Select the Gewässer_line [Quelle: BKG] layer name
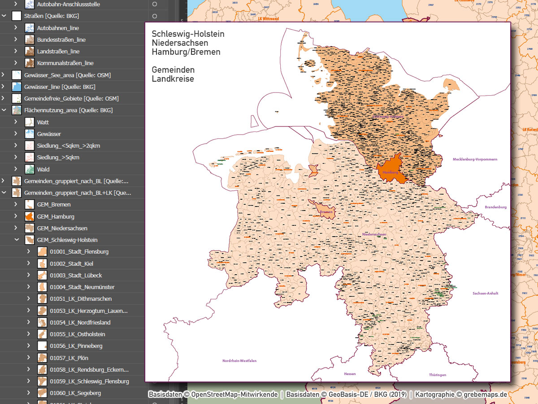Screen dimensions: 538x404 tap(60, 87)
